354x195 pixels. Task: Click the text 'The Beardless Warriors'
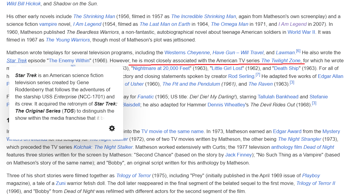pos(93,32)
